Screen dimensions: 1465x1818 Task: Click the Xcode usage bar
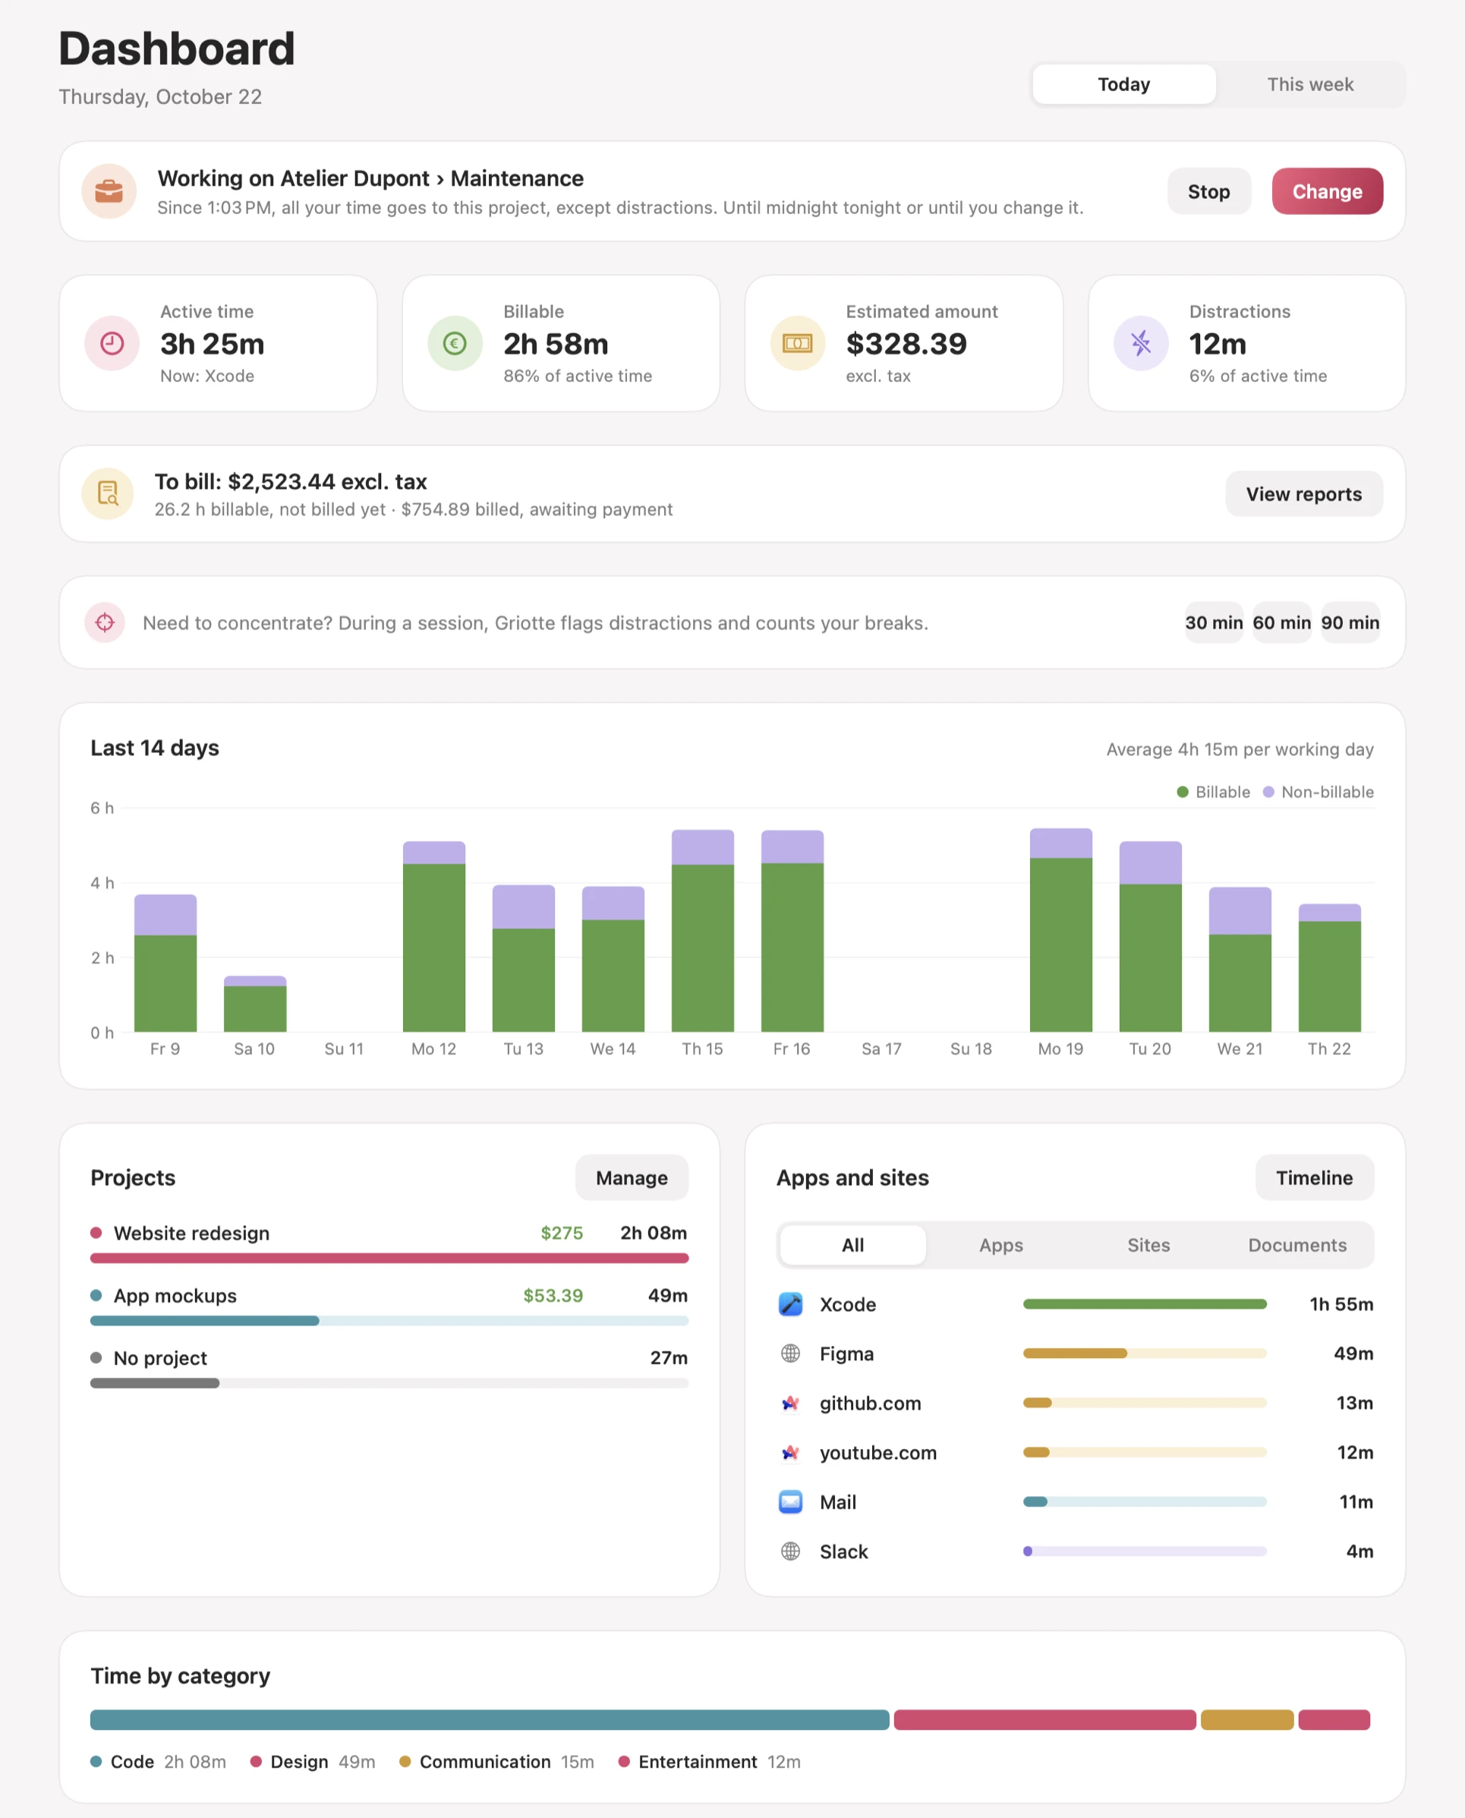1145,1304
